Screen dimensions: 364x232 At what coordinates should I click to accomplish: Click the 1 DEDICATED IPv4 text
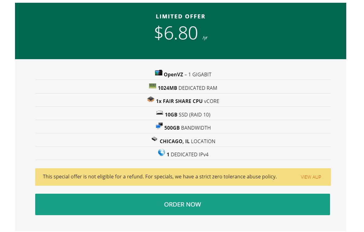187,154
